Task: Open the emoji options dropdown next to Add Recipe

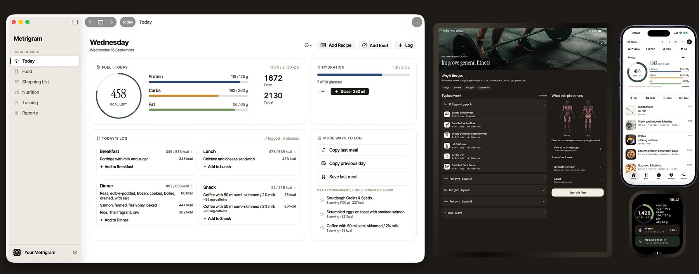Action: point(308,45)
